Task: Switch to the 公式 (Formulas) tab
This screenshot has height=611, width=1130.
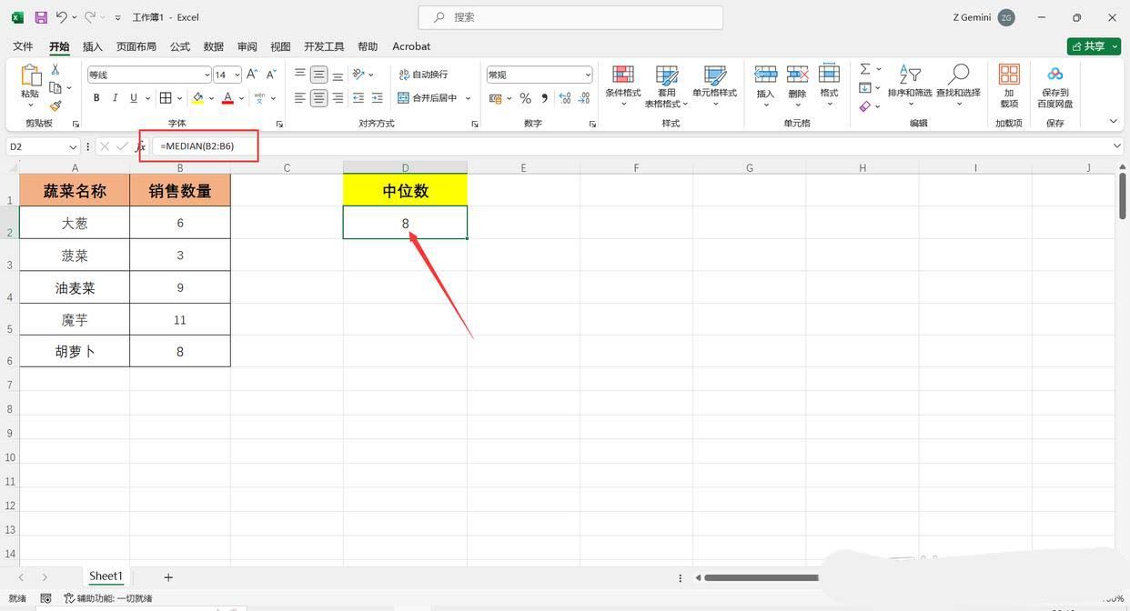Action: pyautogui.click(x=180, y=46)
